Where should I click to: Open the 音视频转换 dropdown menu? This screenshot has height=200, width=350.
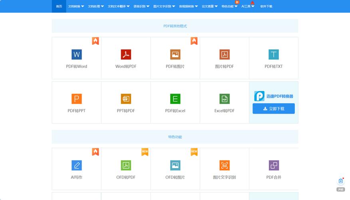(x=189, y=6)
